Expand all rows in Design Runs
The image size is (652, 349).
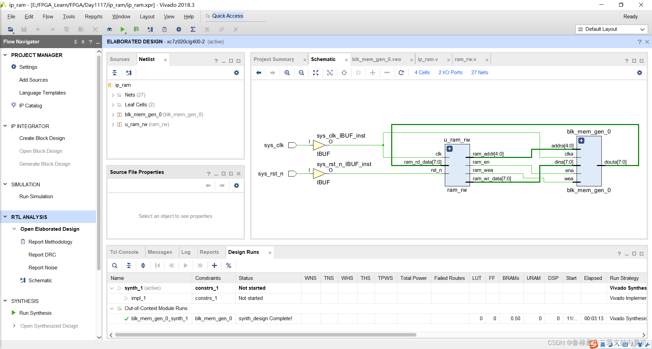pyautogui.click(x=143, y=266)
